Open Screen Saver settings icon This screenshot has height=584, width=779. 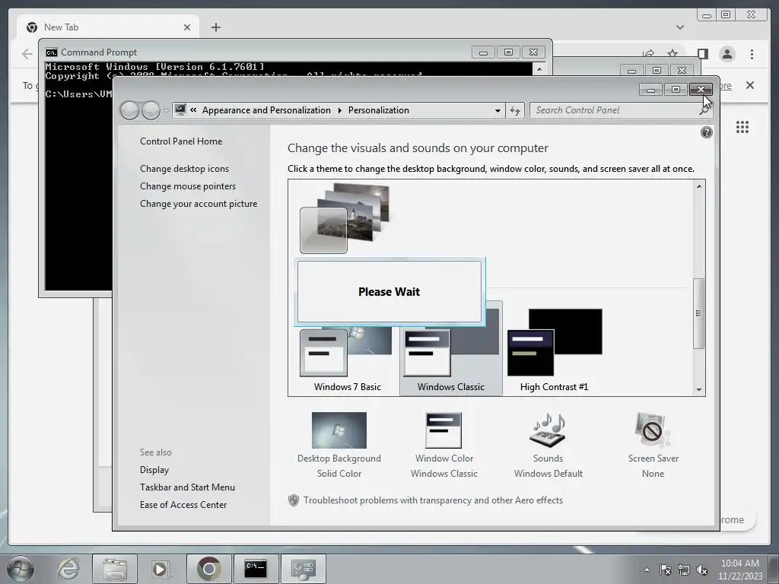[653, 430]
